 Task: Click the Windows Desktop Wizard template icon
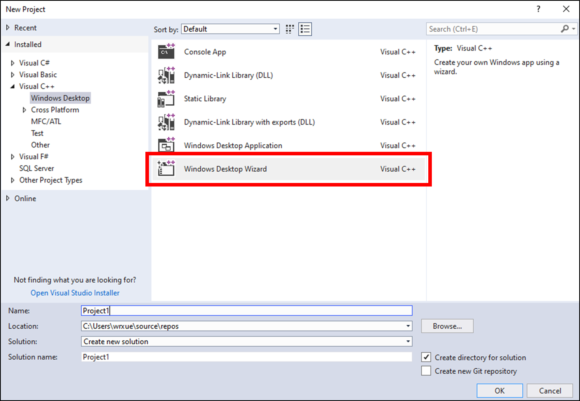point(166,168)
